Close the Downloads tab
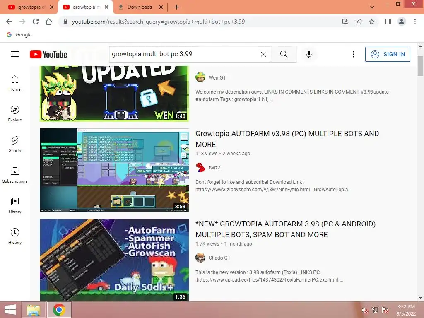 [161, 7]
